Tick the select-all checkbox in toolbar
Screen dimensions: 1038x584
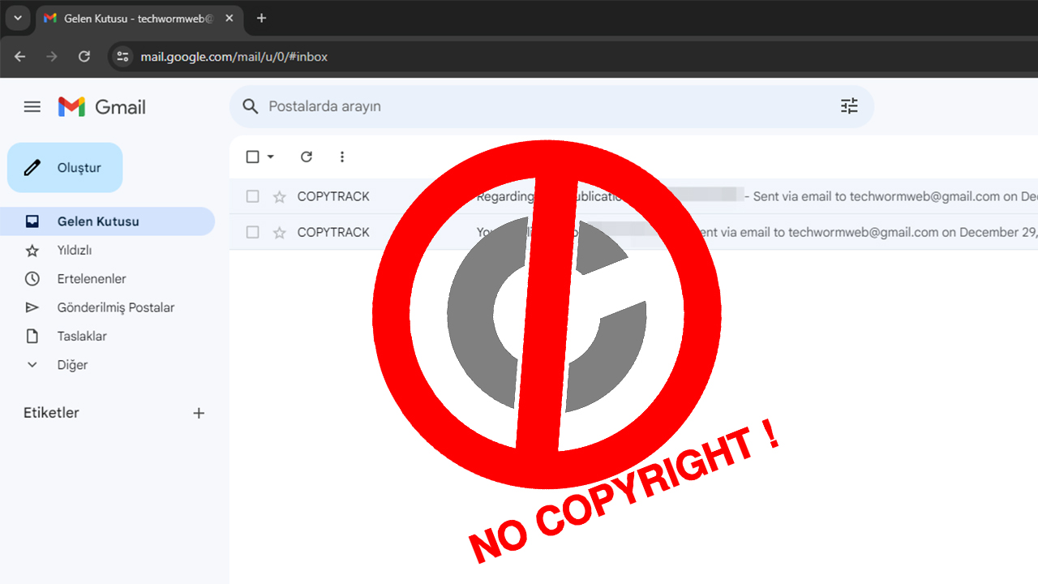pos(253,157)
